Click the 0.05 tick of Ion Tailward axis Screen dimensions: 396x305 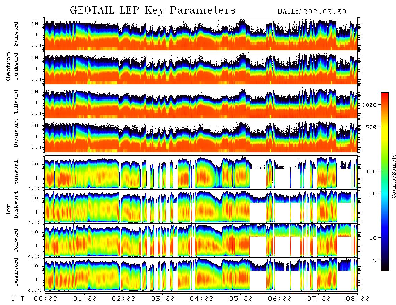pos(35,256)
